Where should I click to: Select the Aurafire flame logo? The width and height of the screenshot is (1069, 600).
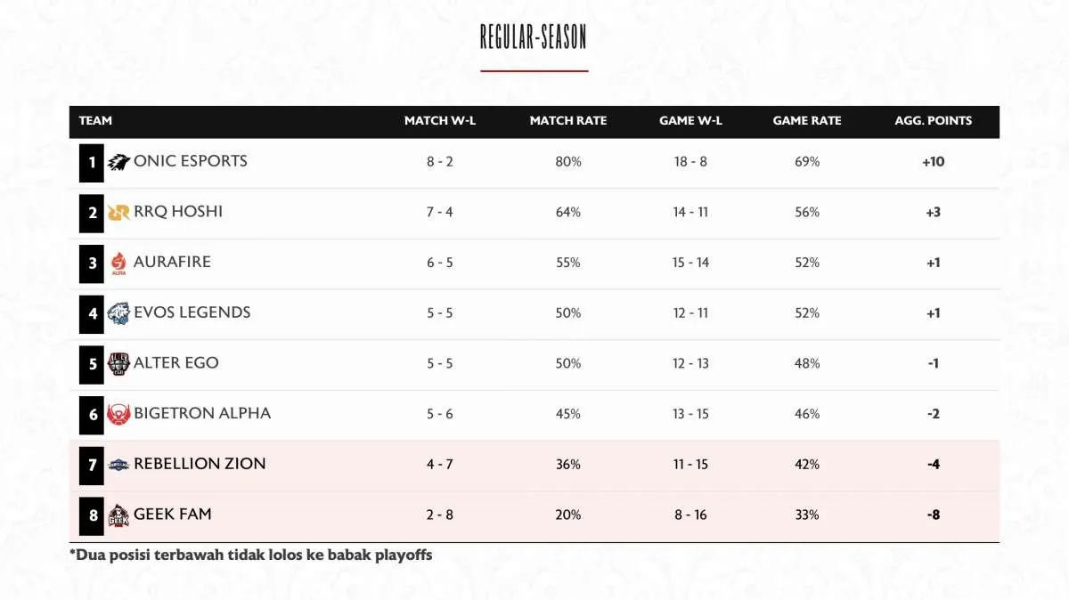pos(118,264)
